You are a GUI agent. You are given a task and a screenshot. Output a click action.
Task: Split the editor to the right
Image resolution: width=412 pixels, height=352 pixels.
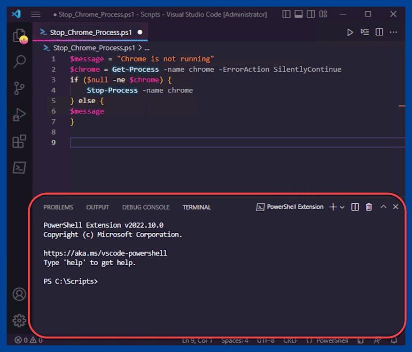click(x=379, y=32)
